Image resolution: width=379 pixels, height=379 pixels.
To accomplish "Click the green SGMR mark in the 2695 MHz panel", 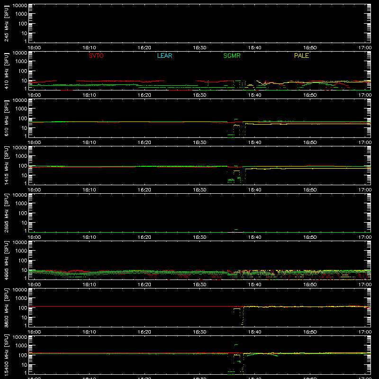I will pyautogui.click(x=236, y=229).
